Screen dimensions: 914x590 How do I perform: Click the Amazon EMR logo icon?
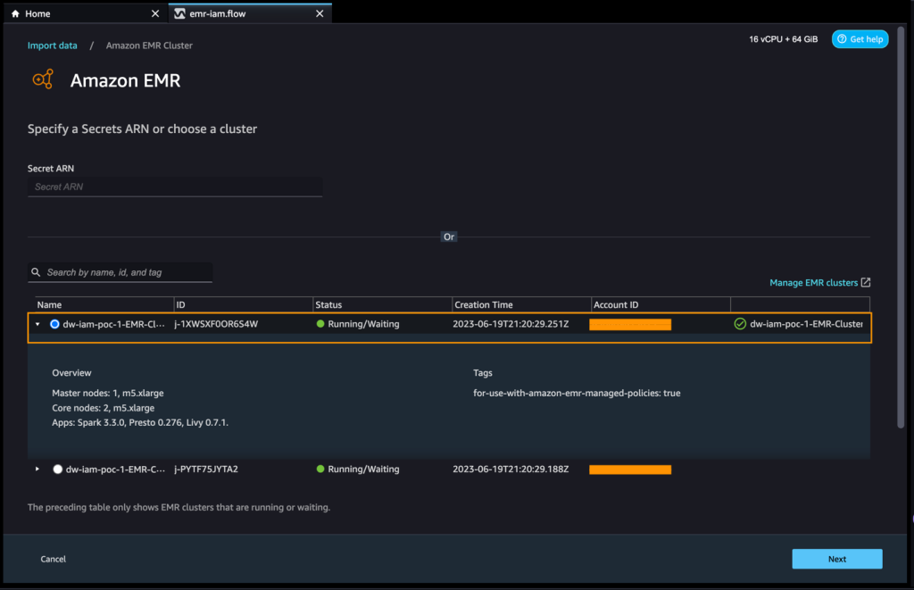43,79
